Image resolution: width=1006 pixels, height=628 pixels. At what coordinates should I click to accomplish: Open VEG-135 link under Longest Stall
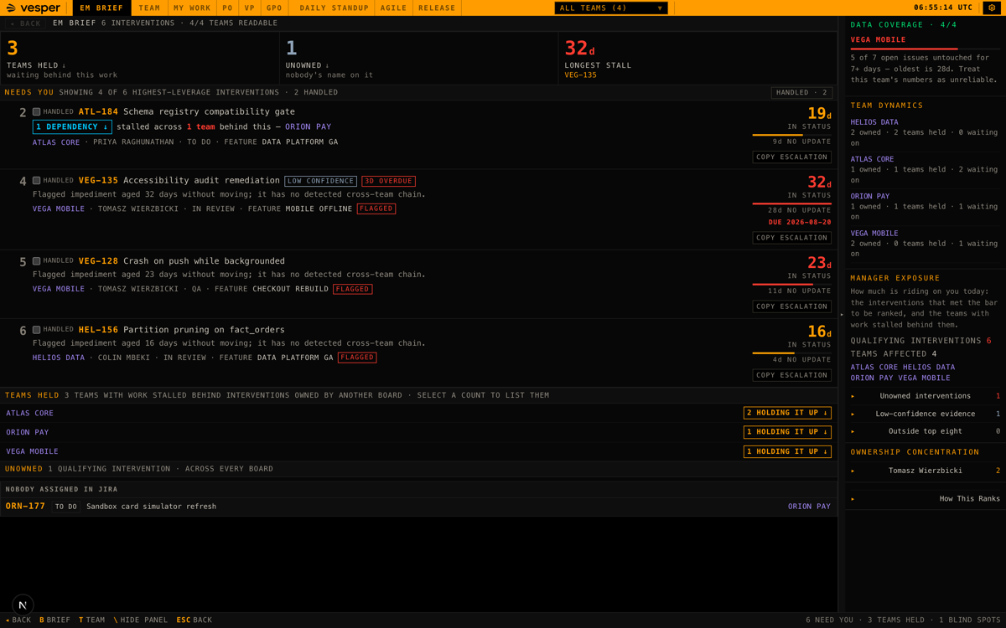point(580,75)
